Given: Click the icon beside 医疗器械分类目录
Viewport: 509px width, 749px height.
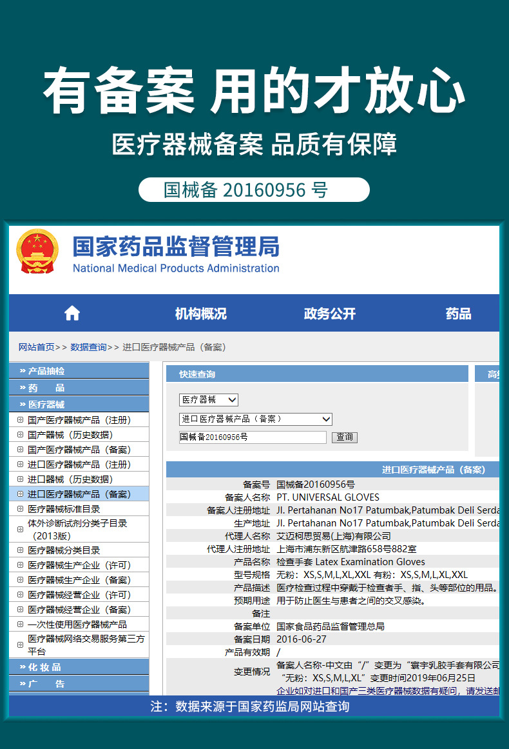Looking at the screenshot, I should click(20, 550).
